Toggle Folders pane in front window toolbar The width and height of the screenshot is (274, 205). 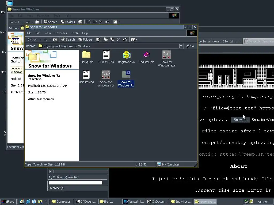tap(85, 40)
